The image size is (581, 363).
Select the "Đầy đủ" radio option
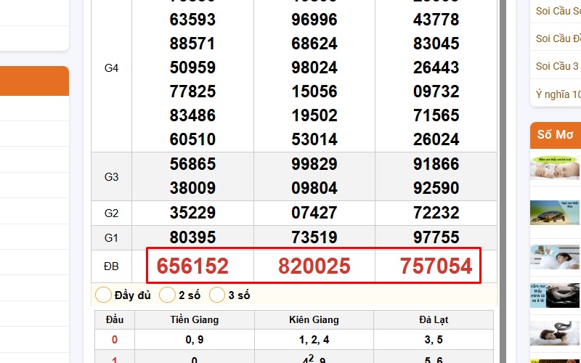point(104,295)
